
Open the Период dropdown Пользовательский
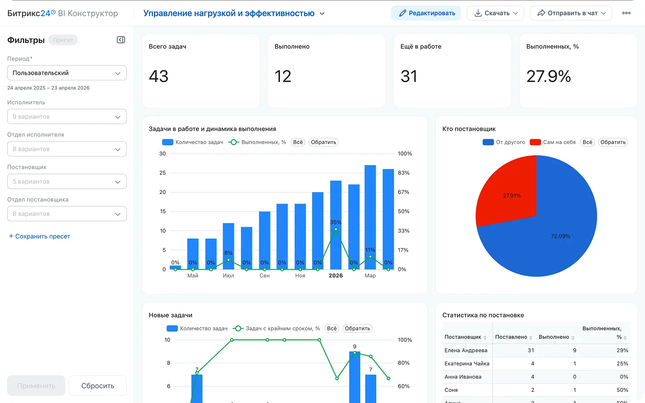67,73
